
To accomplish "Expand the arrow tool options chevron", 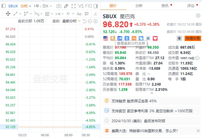I will pos(73,14).
